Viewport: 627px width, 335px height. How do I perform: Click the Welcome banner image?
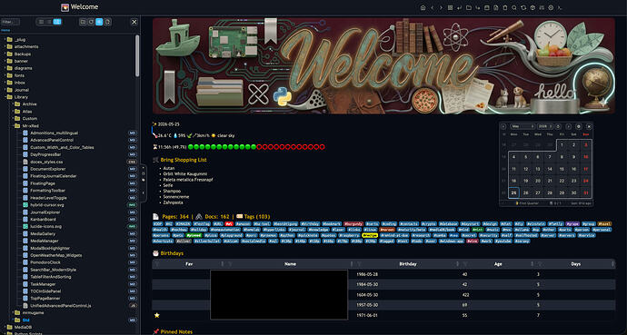pos(383,66)
